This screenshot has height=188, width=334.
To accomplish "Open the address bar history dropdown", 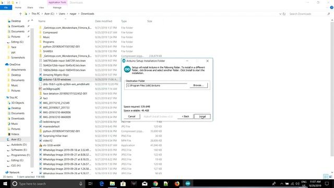I will pyautogui.click(x=280, y=14).
